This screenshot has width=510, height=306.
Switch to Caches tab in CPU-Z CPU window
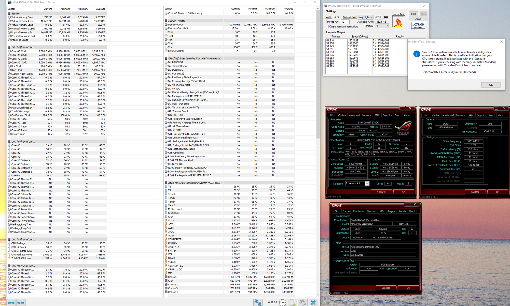coord(342,115)
